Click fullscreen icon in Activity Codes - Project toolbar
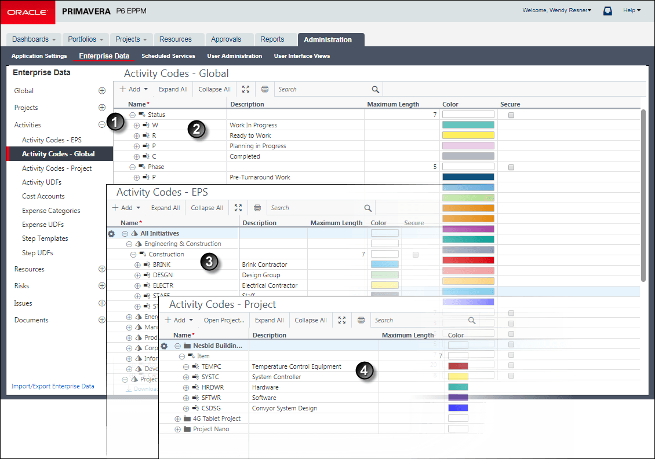The height and width of the screenshot is (459, 655). [x=342, y=320]
